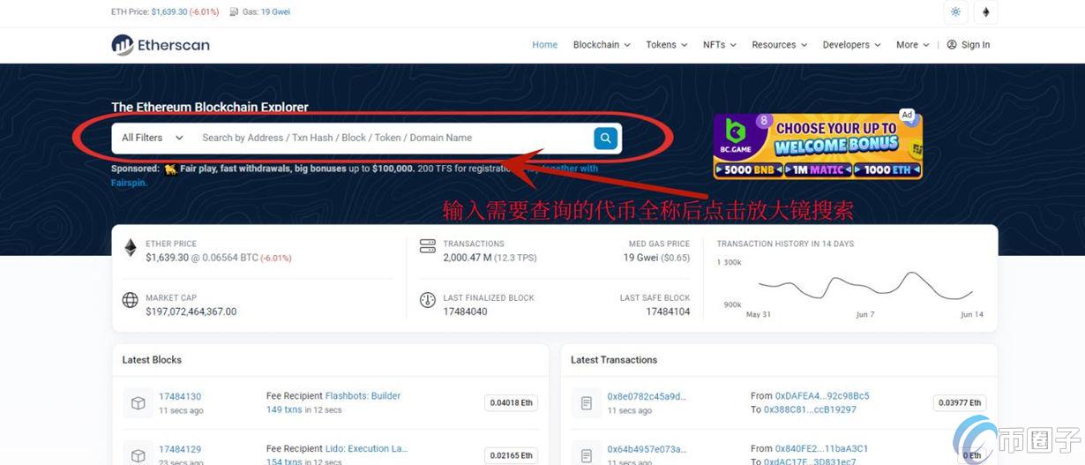Click document icon for transaction 0x8e0782c45a9d
Screen dimensions: 1085x465
(587, 403)
